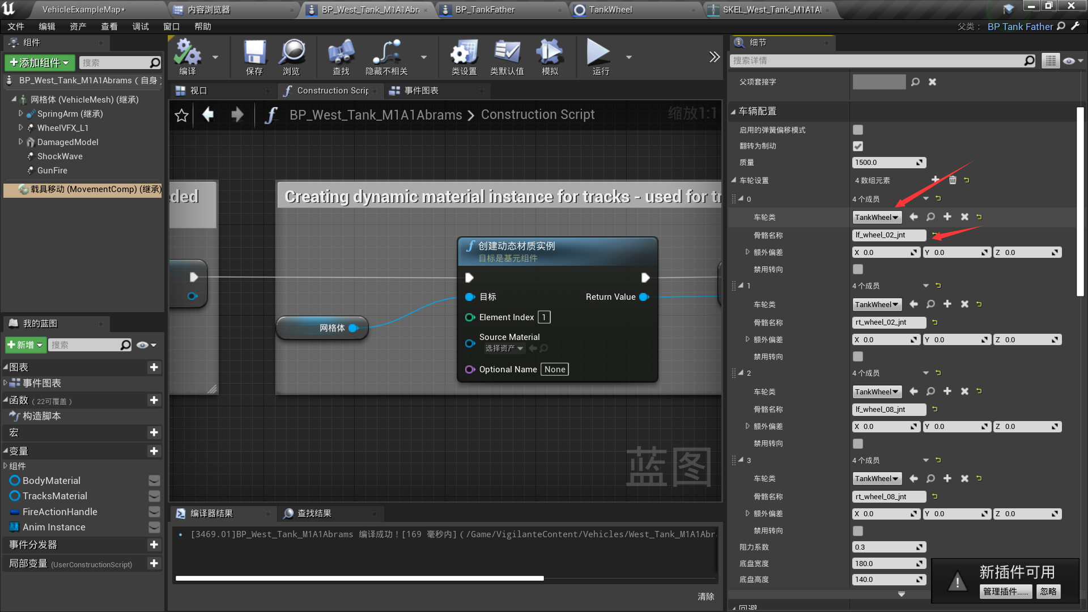Click the 质量 value field 1500.0
Viewport: 1088px width, 612px height.
[884, 163]
